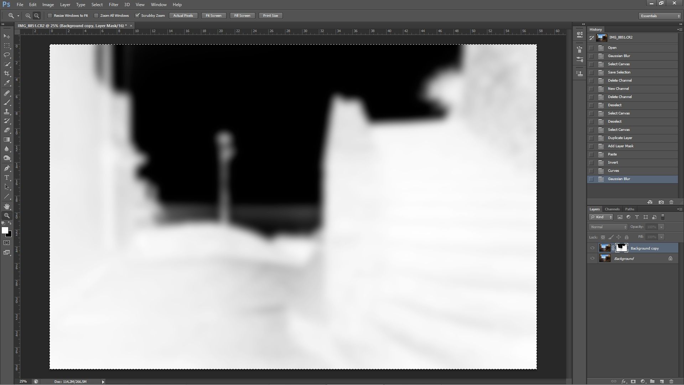Hide the Background copy layer
The image size is (684, 385).
click(x=592, y=248)
